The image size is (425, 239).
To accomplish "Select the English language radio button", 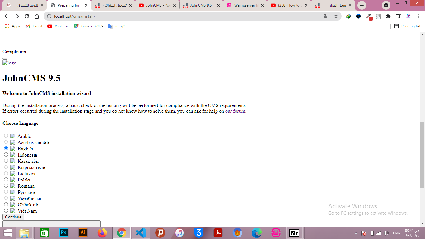I will point(6,148).
